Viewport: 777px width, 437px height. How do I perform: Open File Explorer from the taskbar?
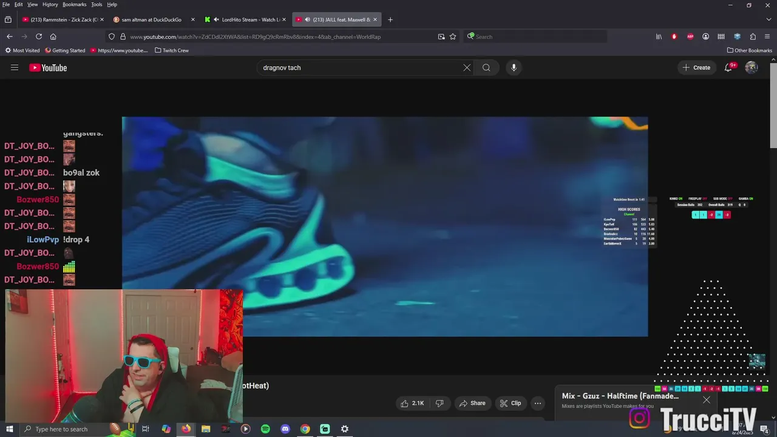(206, 429)
